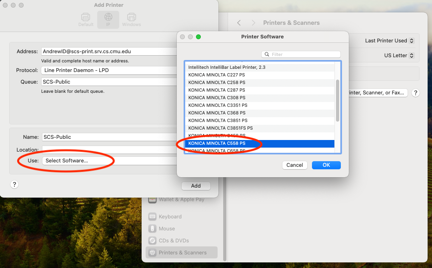Select KONICA MINOLTA C368 PS

[260, 113]
